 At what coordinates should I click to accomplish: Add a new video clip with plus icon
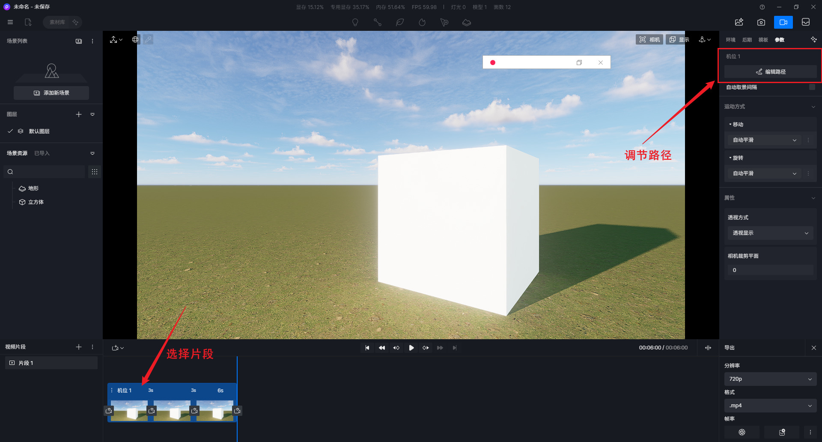[x=79, y=347]
